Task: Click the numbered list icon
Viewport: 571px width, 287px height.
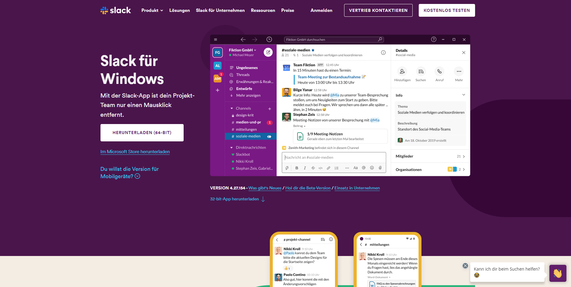Action: pyautogui.click(x=337, y=168)
